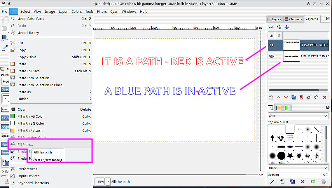Switch to the Paths tab
Viewport: 332px width, 188px height.
tap(312, 19)
